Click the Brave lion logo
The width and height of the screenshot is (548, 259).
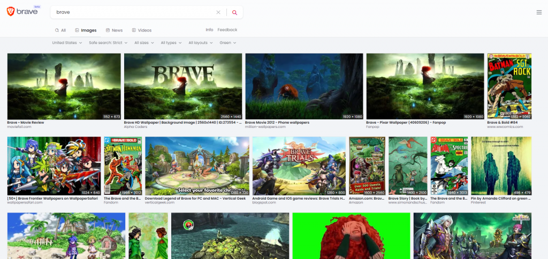pos(10,12)
